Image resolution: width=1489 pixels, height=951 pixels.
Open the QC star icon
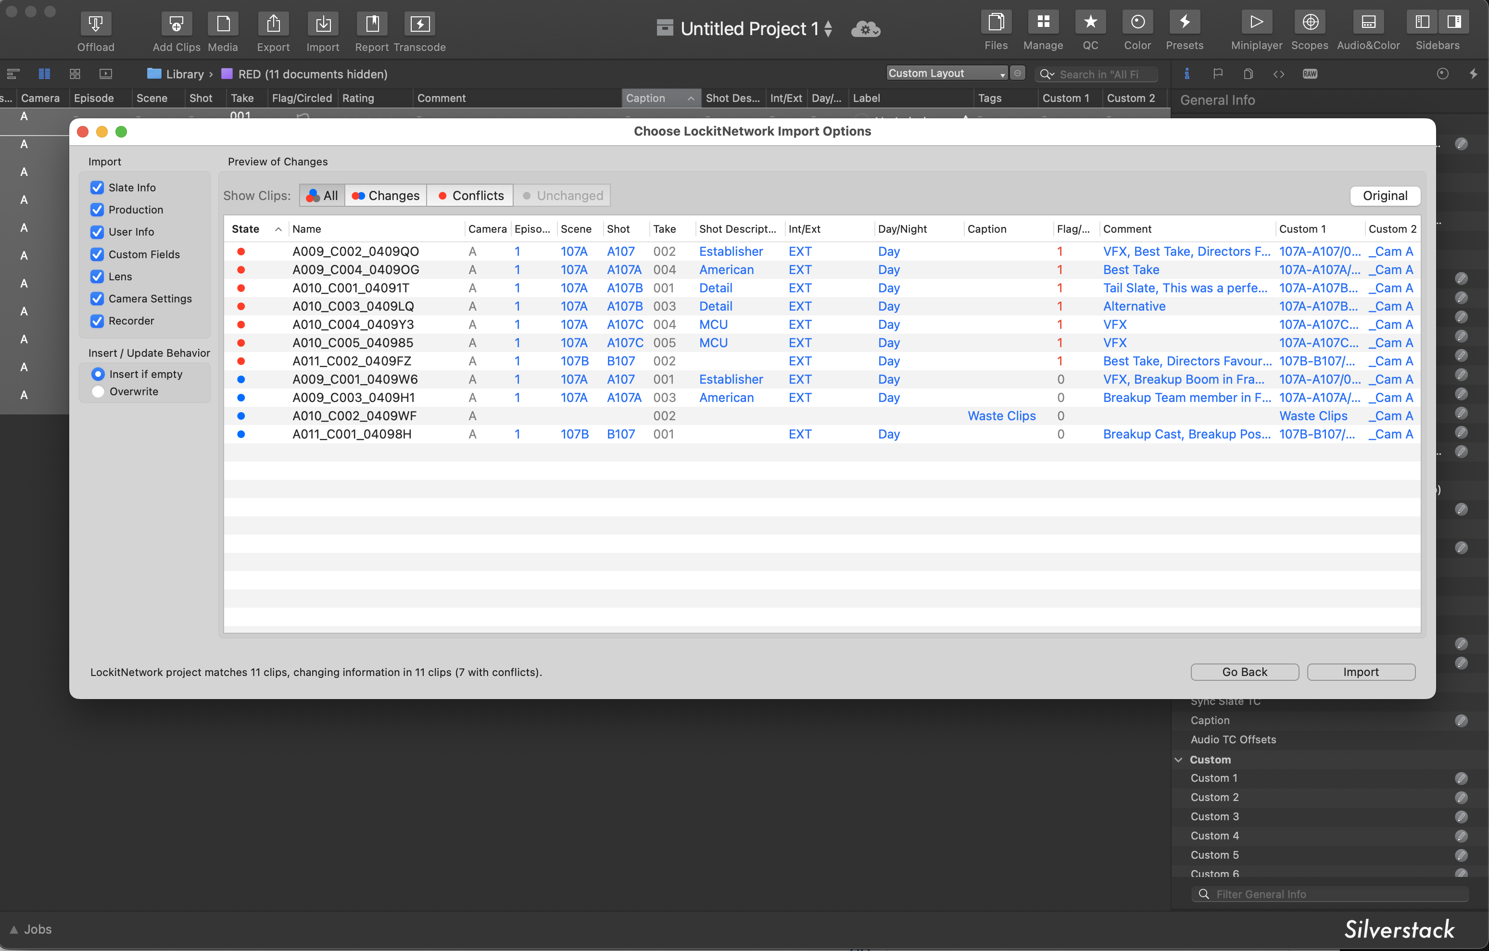click(x=1090, y=22)
